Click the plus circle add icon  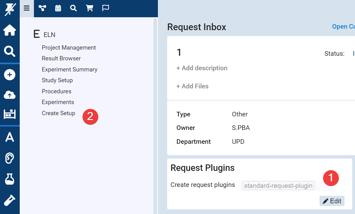[x=10, y=75]
